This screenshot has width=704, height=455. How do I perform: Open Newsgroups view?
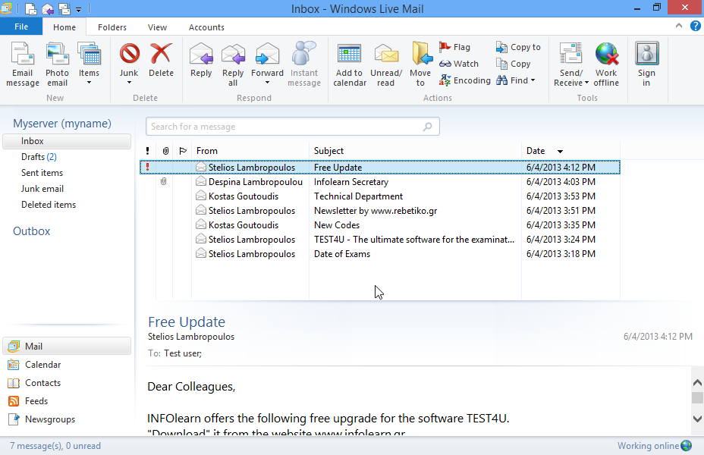41,419
